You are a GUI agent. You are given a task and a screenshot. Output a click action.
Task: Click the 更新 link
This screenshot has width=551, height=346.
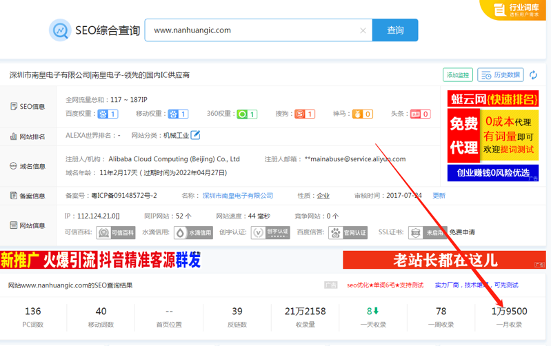(x=439, y=196)
